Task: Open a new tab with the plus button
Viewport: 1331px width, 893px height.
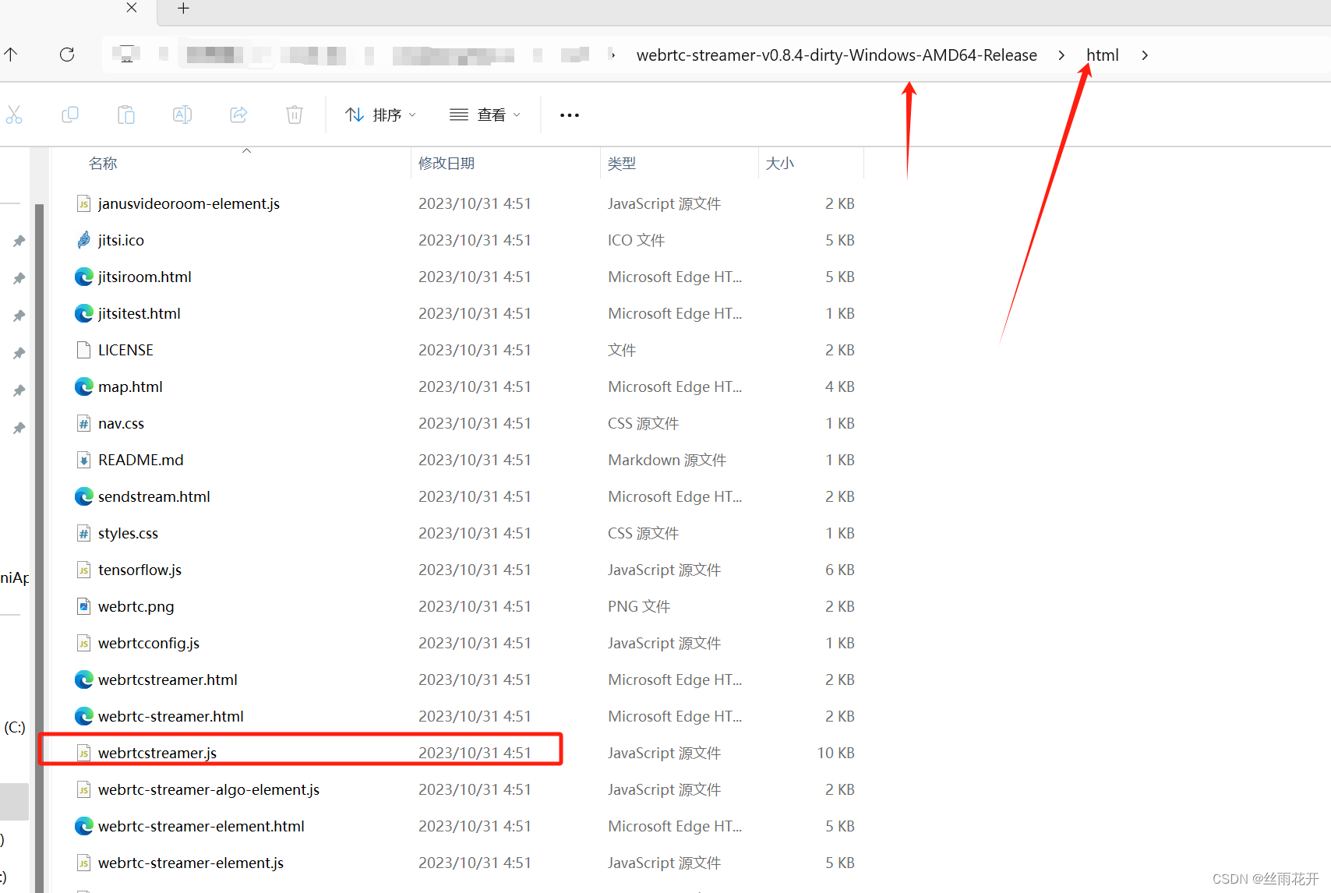Action: (183, 9)
